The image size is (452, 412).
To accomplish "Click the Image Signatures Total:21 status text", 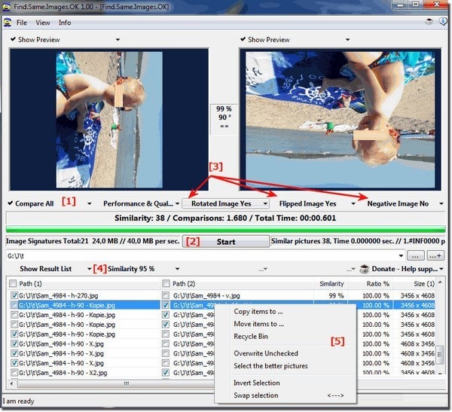I will point(93,241).
